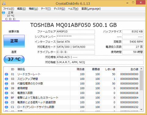
Task: Click the features field S.M.A.R.T., APM, NCQ
Action: click(x=100, y=62)
